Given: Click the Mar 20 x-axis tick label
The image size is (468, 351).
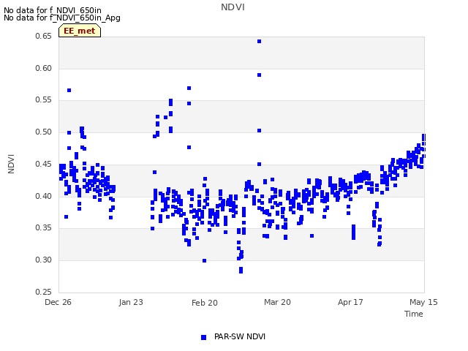Looking at the screenshot, I should coord(277,302).
